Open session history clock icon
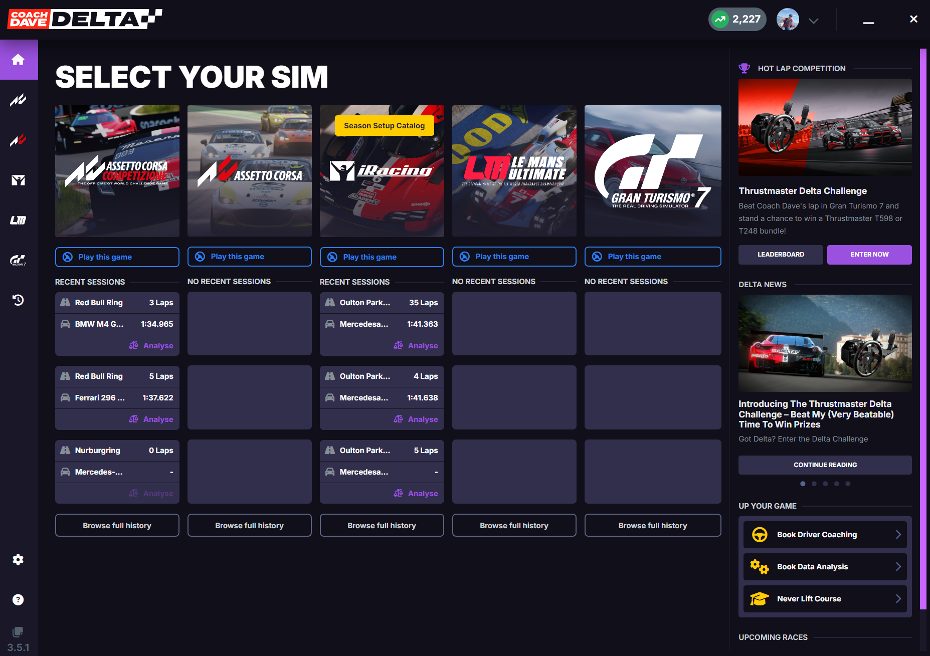This screenshot has width=930, height=656. pyautogui.click(x=18, y=300)
